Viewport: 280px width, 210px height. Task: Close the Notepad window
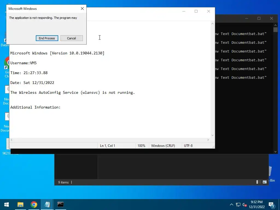click(x=208, y=11)
